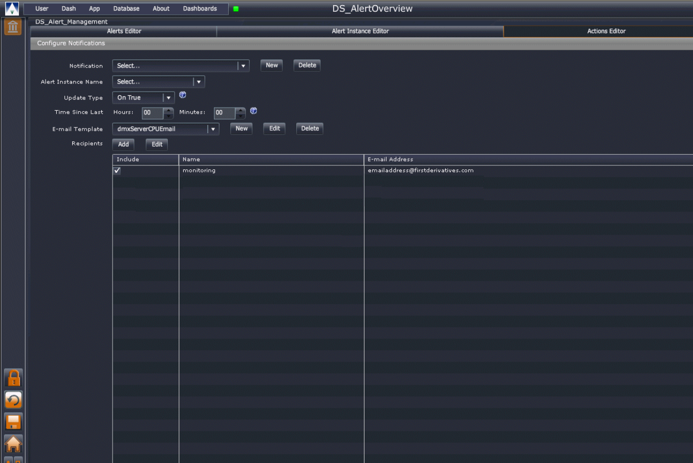Open the Alert Instance Name dropdown

point(159,81)
